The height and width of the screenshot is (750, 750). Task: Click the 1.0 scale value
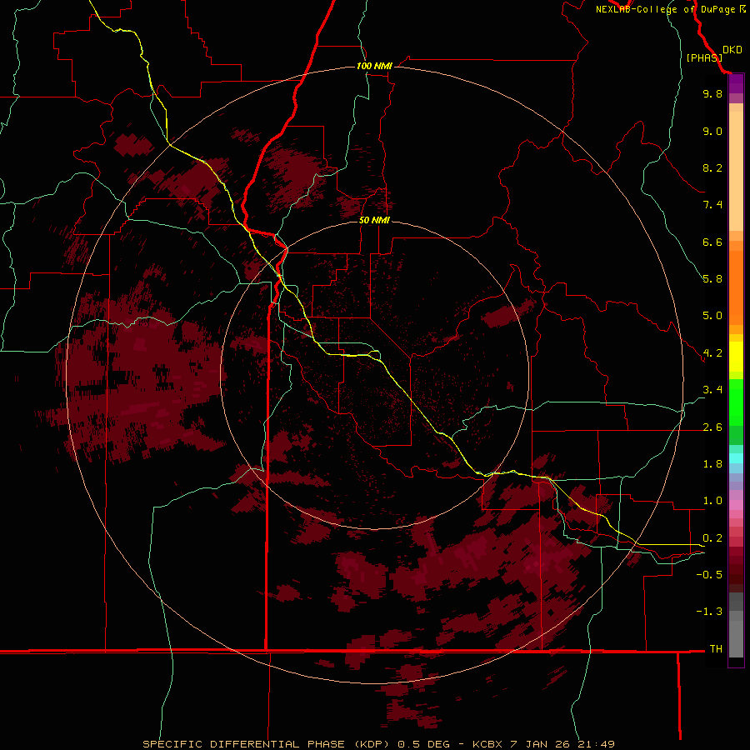click(x=712, y=501)
